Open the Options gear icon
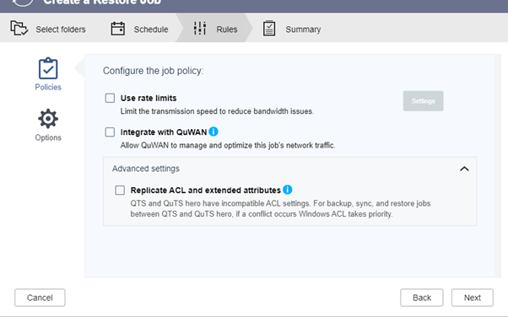 tap(48, 119)
